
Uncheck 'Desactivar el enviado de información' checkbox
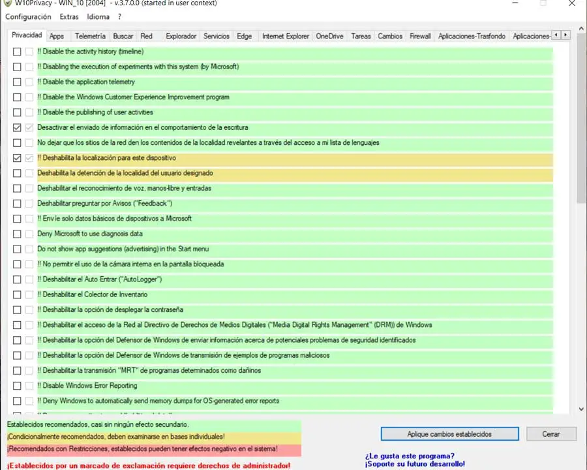click(x=17, y=127)
